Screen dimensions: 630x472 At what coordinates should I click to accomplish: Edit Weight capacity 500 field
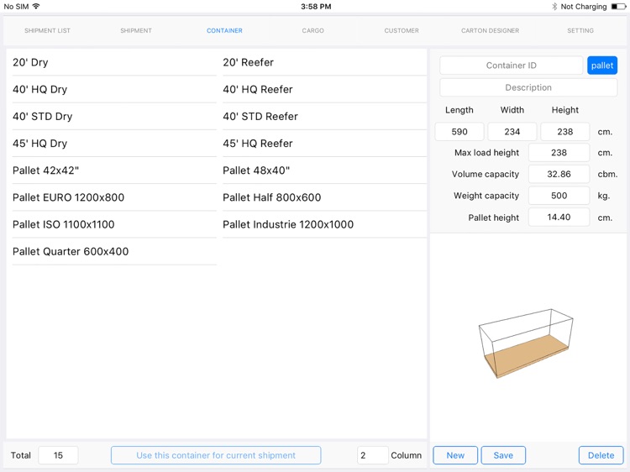coord(559,196)
